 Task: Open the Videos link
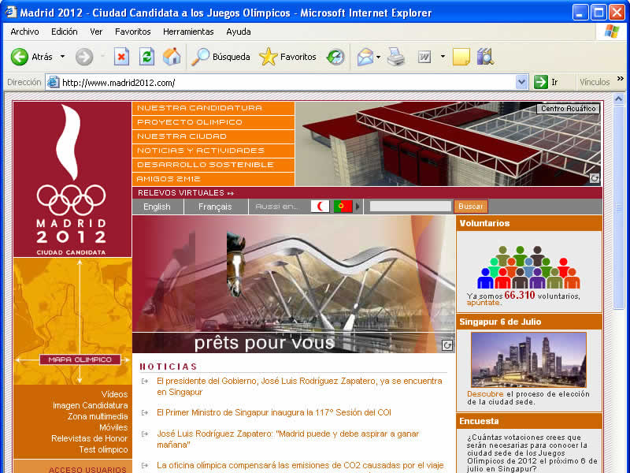[x=114, y=395]
